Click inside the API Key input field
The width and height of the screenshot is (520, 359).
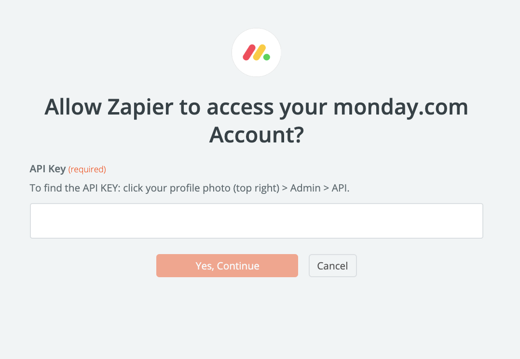(257, 221)
